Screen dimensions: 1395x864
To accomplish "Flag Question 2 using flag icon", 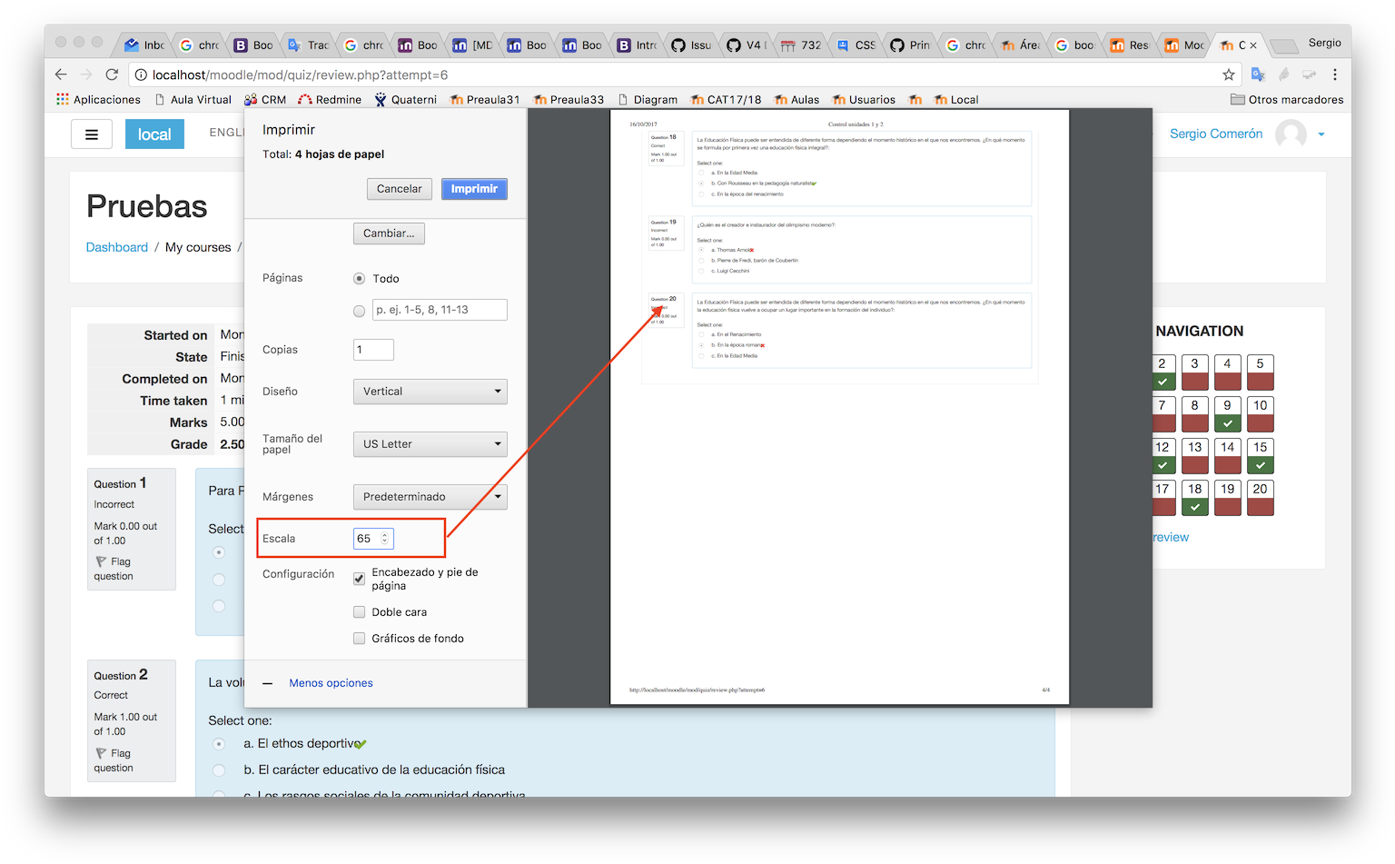I will coord(101,753).
